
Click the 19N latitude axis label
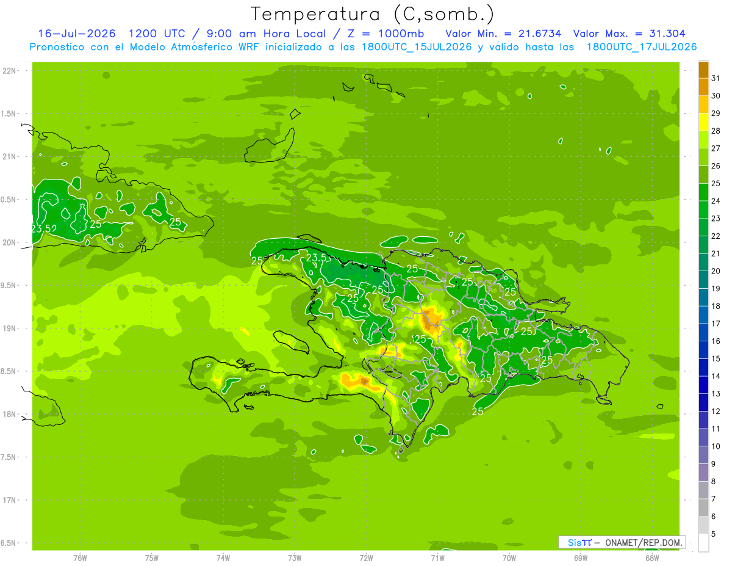coord(9,328)
